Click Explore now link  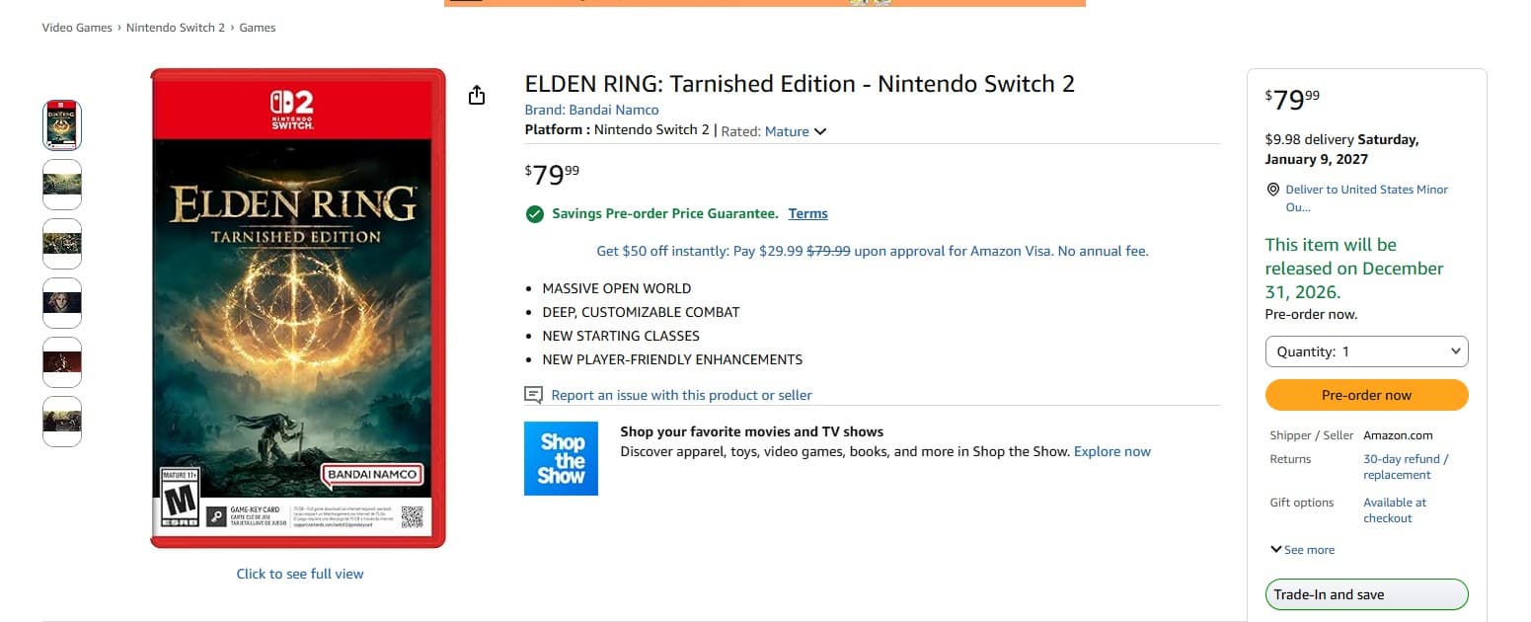click(x=1111, y=451)
